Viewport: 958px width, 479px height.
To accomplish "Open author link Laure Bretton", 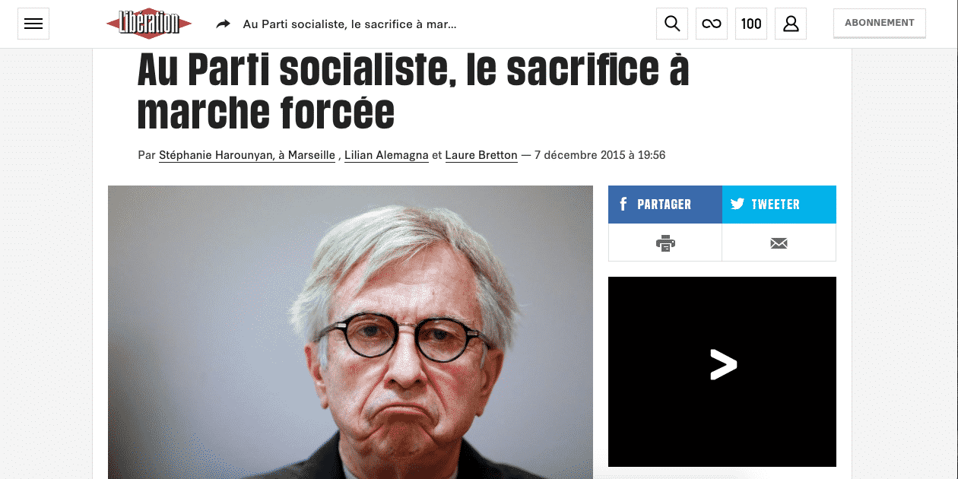I will point(481,155).
